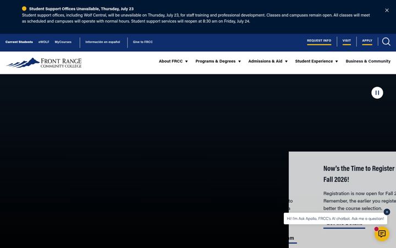Expand the Admissions & Aid dropdown menu
Viewport: 396px width, 248px height.
[268, 61]
